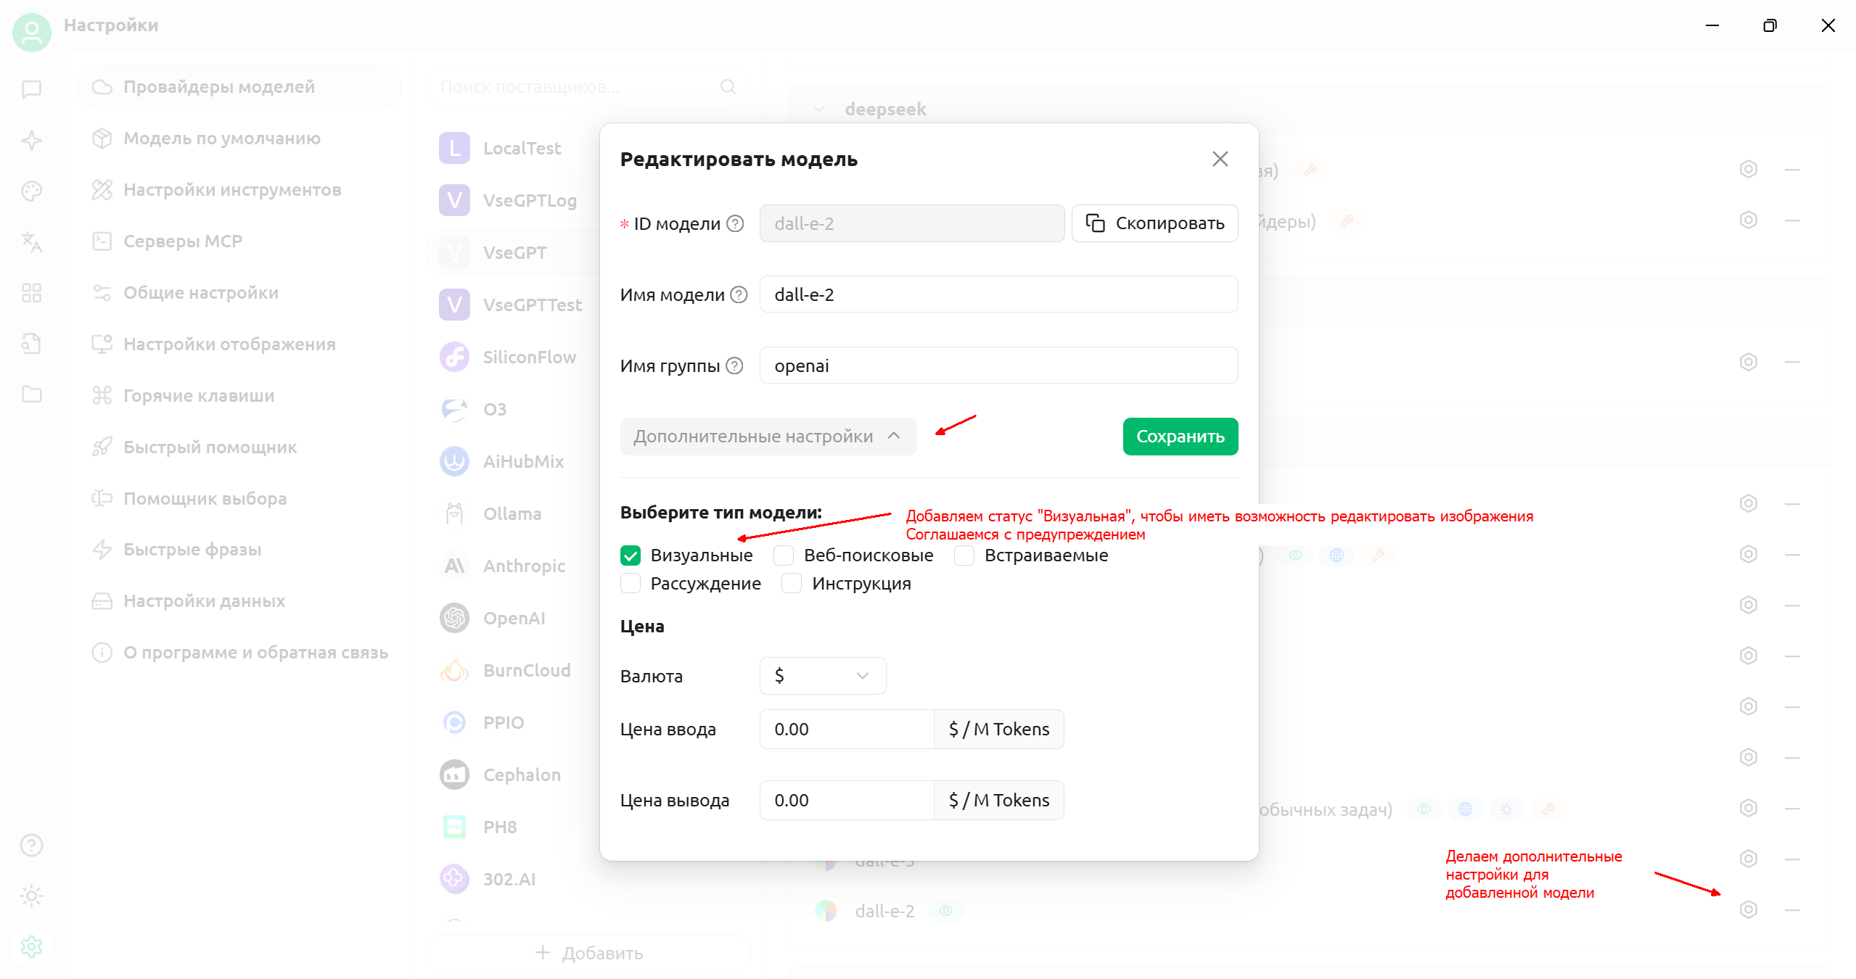The height and width of the screenshot is (979, 1856).
Task: Uncheck the Визуальные checkbox
Action: click(x=631, y=556)
